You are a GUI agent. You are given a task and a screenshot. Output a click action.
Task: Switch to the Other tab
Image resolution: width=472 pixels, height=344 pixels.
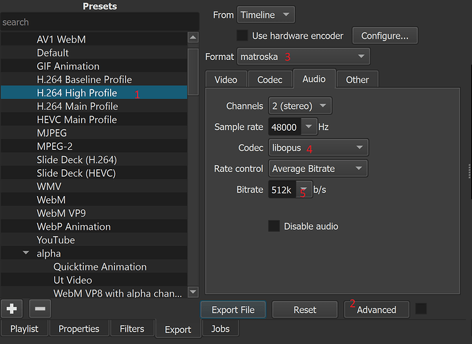357,79
